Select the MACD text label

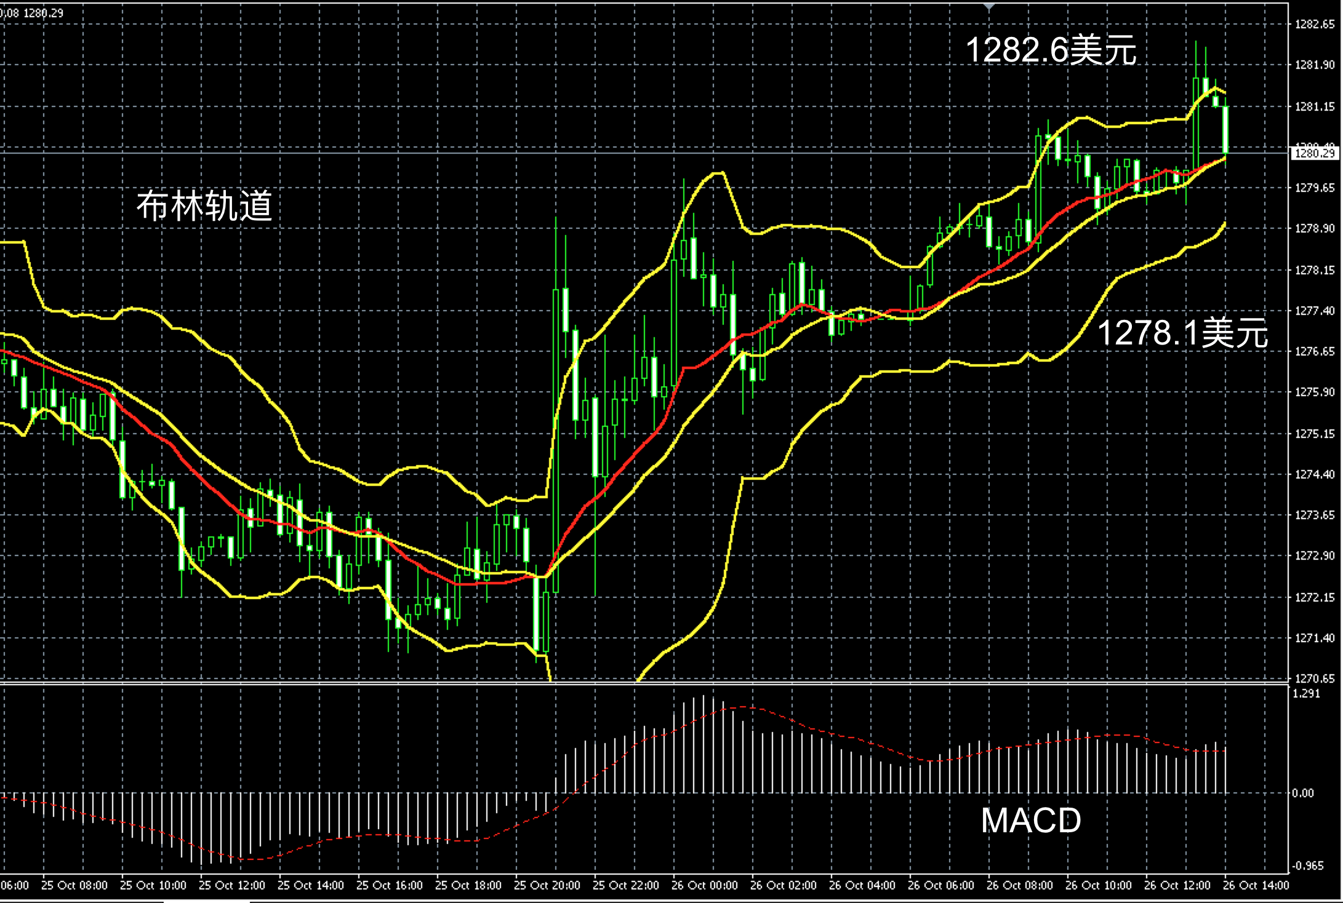click(x=1030, y=820)
